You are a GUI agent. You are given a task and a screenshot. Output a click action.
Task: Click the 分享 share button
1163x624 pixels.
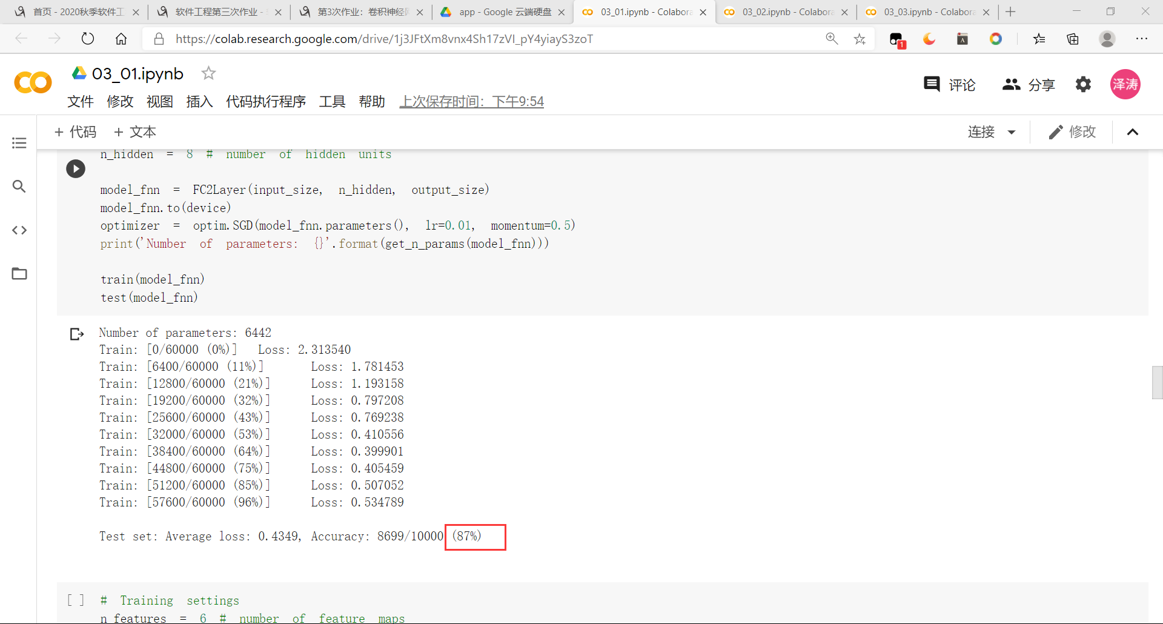(x=1029, y=85)
